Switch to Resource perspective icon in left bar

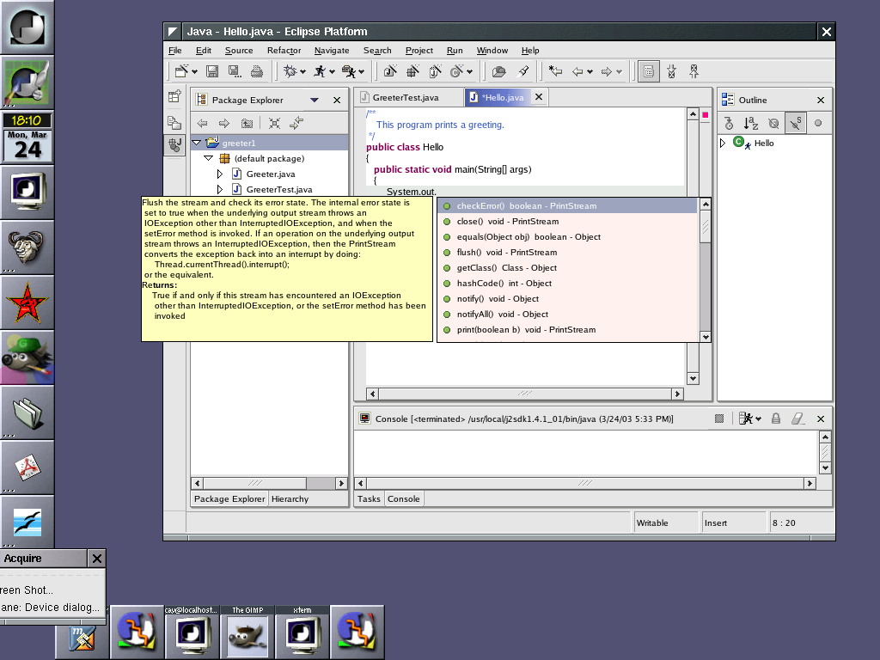174,122
